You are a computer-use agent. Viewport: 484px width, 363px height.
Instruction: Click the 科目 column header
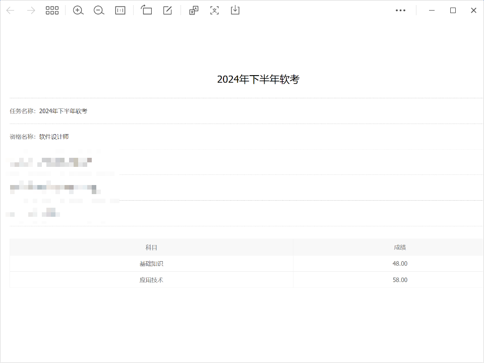[x=151, y=248]
